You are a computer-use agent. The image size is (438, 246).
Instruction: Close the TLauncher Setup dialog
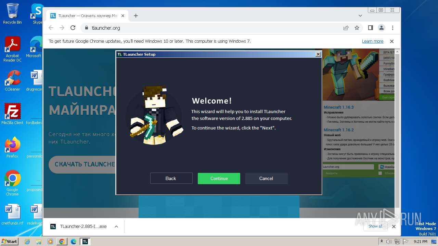tap(318, 54)
